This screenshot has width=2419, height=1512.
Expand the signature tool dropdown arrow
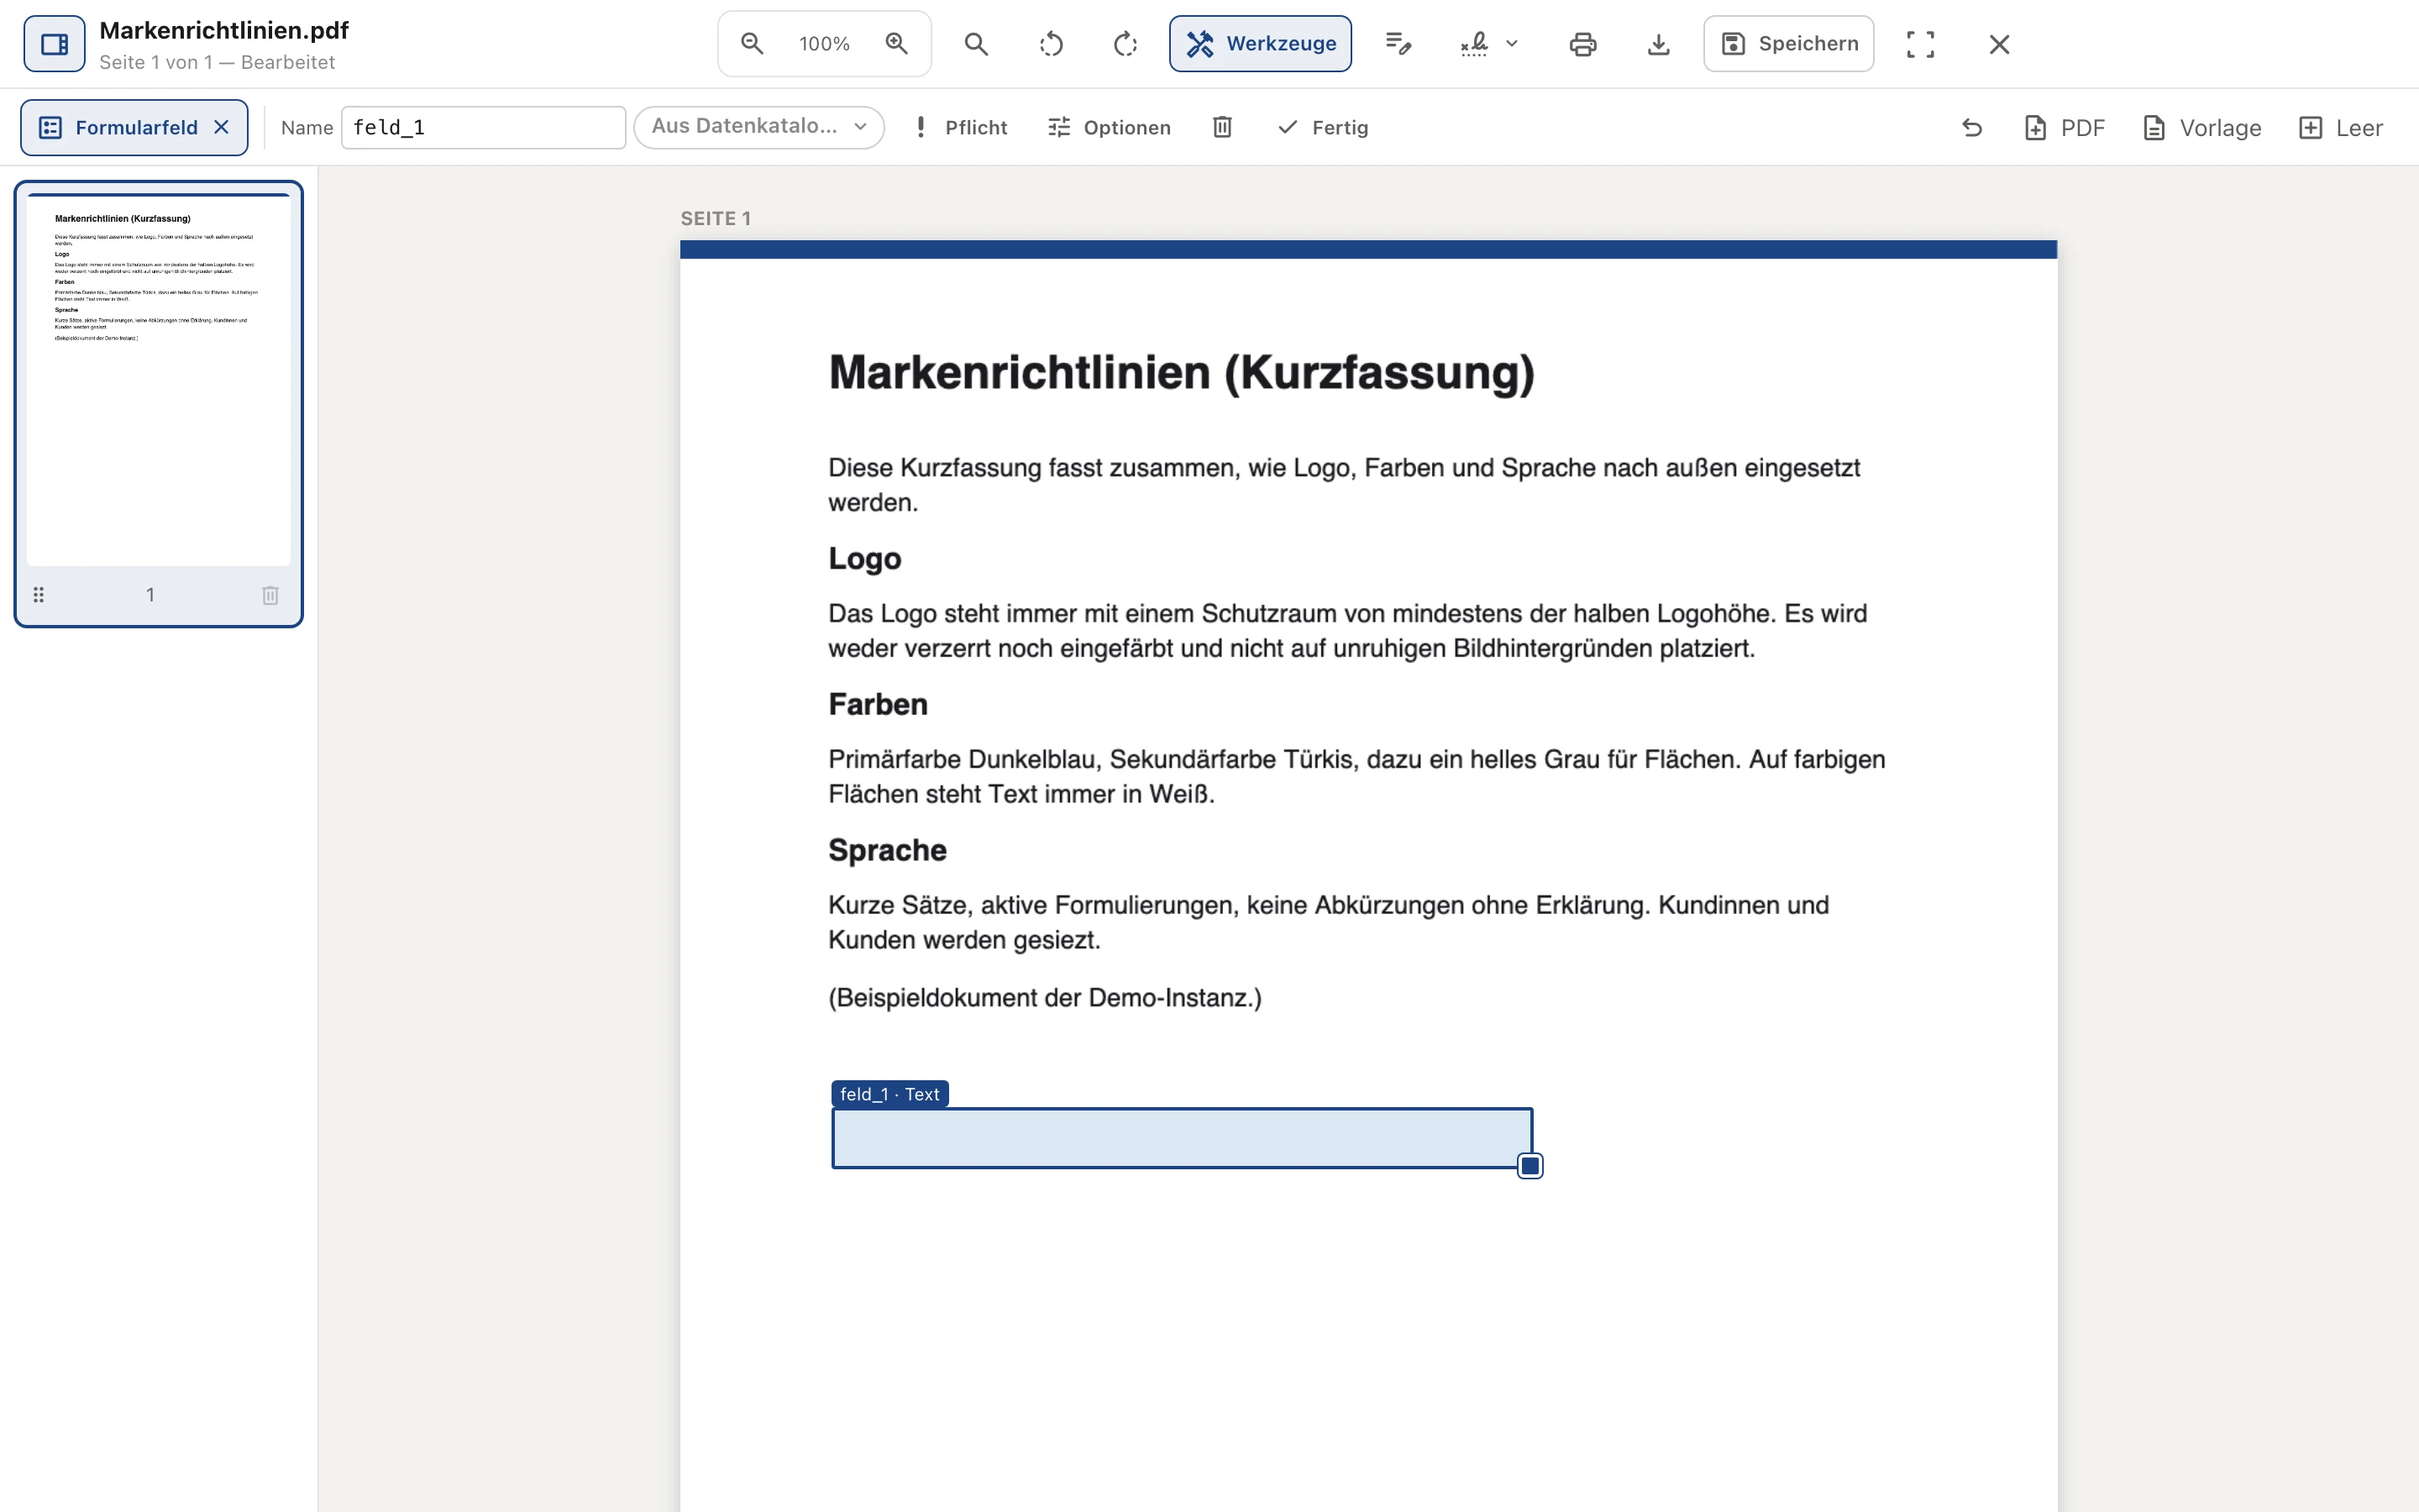tap(1513, 44)
